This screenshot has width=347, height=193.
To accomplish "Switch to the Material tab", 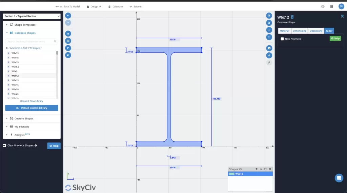I will point(284,31).
